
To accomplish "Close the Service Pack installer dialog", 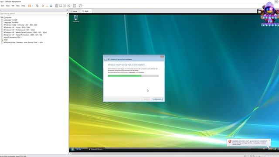I will pyautogui.click(x=162, y=57).
